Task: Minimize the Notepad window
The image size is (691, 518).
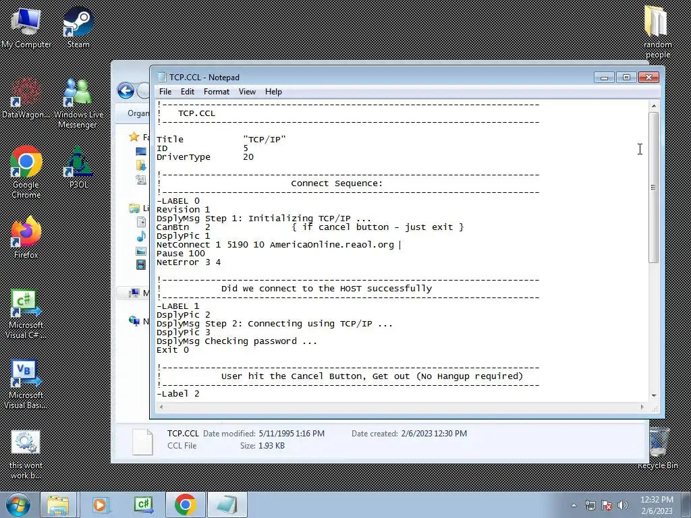Action: click(604, 78)
